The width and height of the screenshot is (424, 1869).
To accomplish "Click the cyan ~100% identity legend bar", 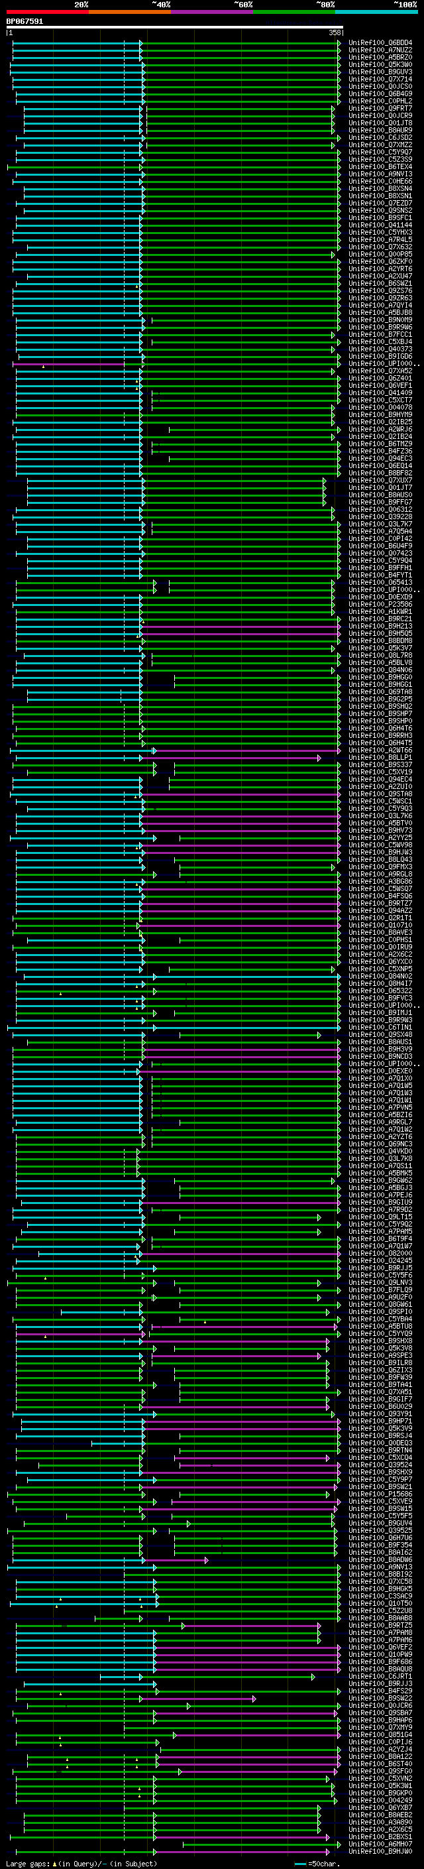I will 376,12.
